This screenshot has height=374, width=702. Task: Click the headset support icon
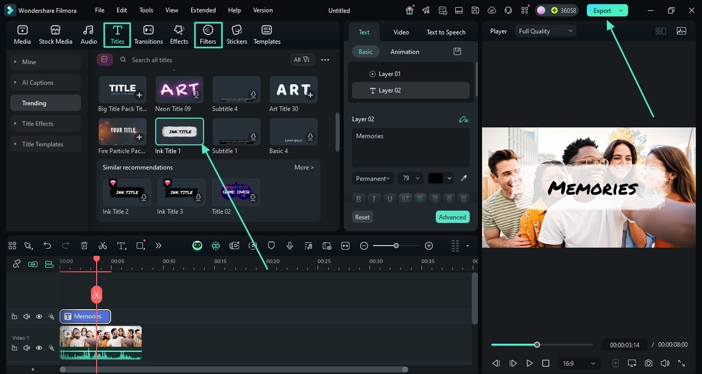click(x=508, y=10)
